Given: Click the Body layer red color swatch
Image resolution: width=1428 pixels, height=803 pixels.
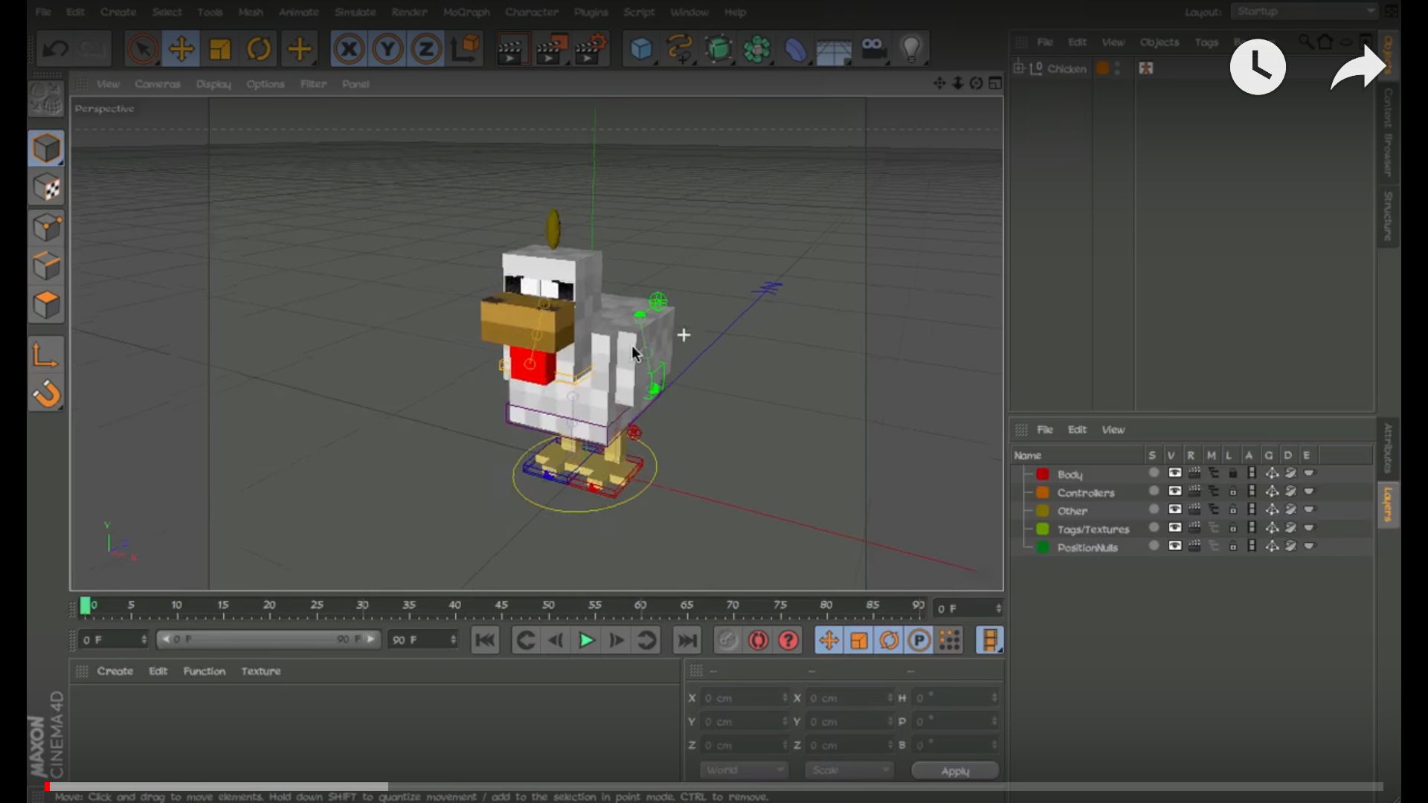Looking at the screenshot, I should 1043,474.
